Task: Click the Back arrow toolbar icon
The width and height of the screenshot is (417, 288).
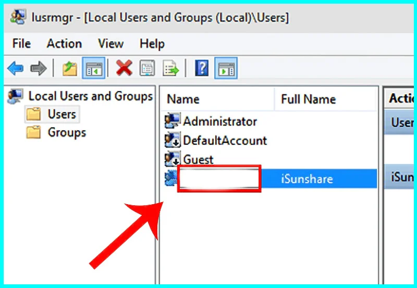Action: pyautogui.click(x=16, y=68)
